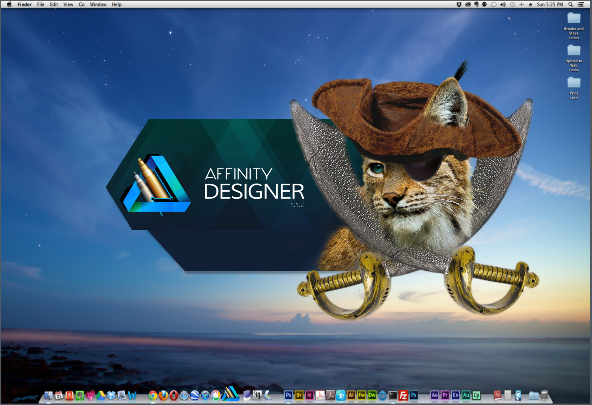This screenshot has height=405, width=592.
Task: Open the Go menu in Finder
Action: tap(82, 4)
